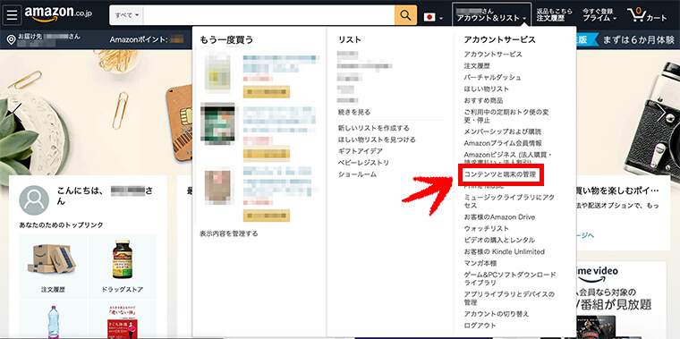This screenshot has height=339, width=680.
Task: Open the Amazonビジネス menu entry
Action: pos(507,157)
